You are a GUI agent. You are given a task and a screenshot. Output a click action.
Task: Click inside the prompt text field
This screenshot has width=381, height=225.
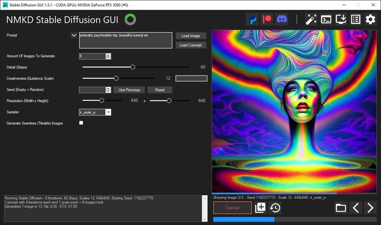125,40
